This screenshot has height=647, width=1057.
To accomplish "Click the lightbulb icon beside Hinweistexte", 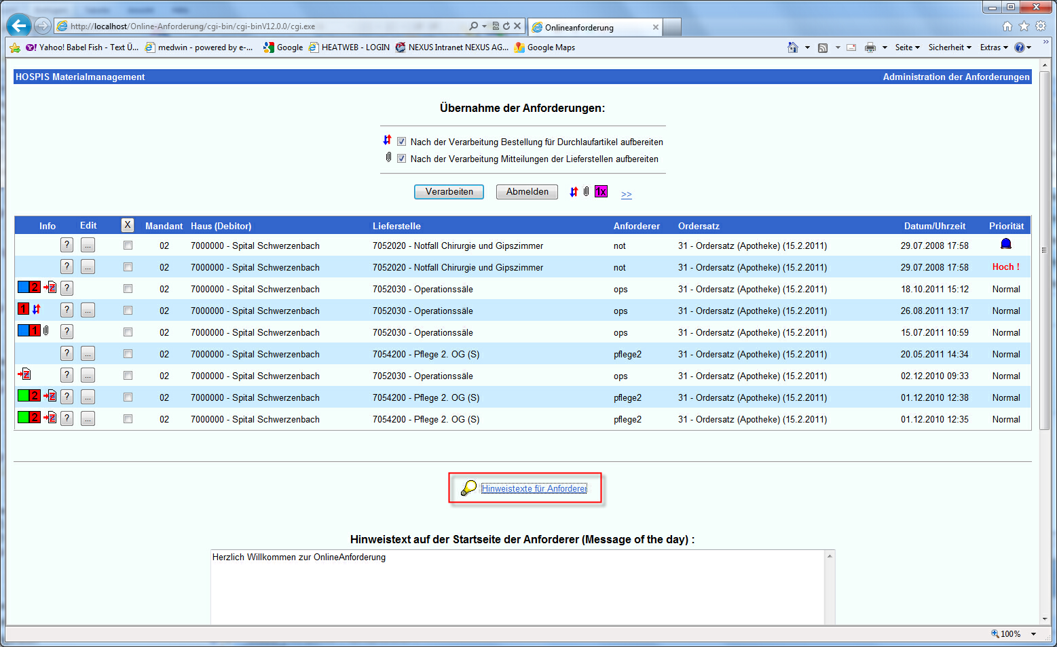I will coord(468,488).
